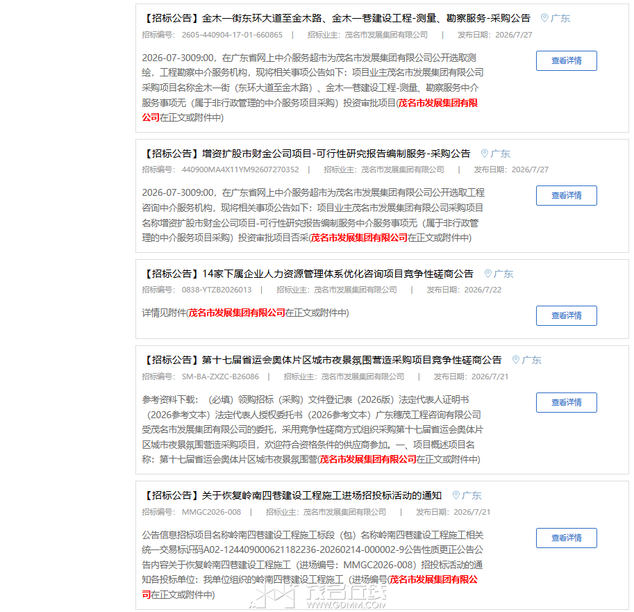634x612 pixels.
Task: Click 广东 region label on 岭南四巷 listing
Action: coord(472,495)
